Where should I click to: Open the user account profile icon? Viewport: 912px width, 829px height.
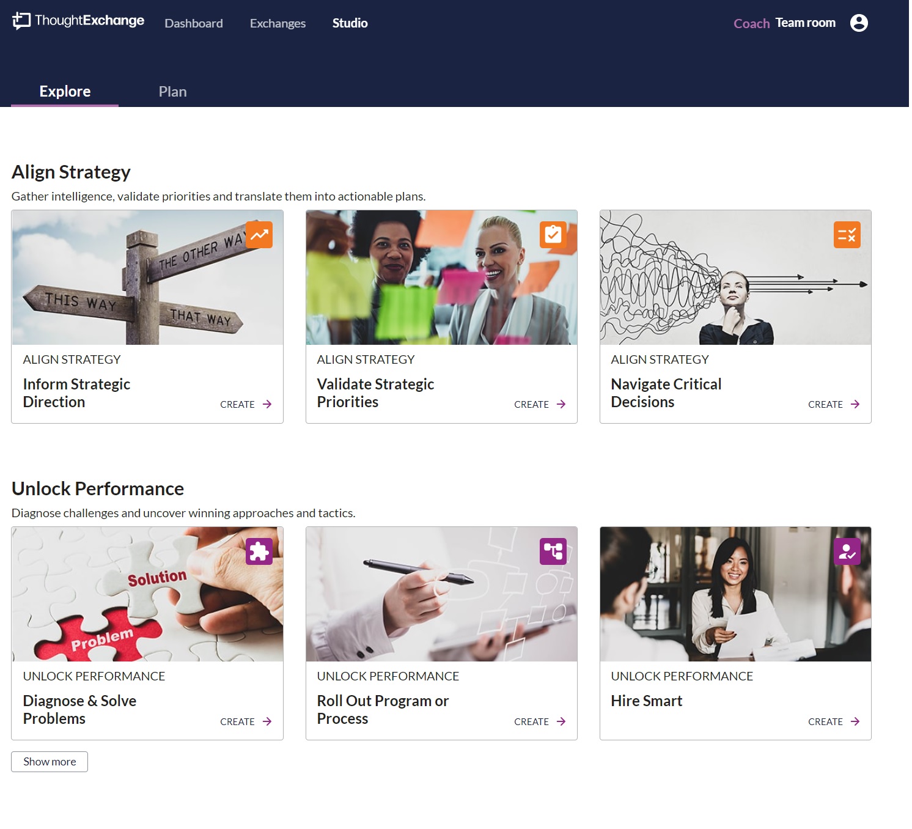[x=859, y=23]
